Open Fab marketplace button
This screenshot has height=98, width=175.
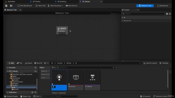19,63
